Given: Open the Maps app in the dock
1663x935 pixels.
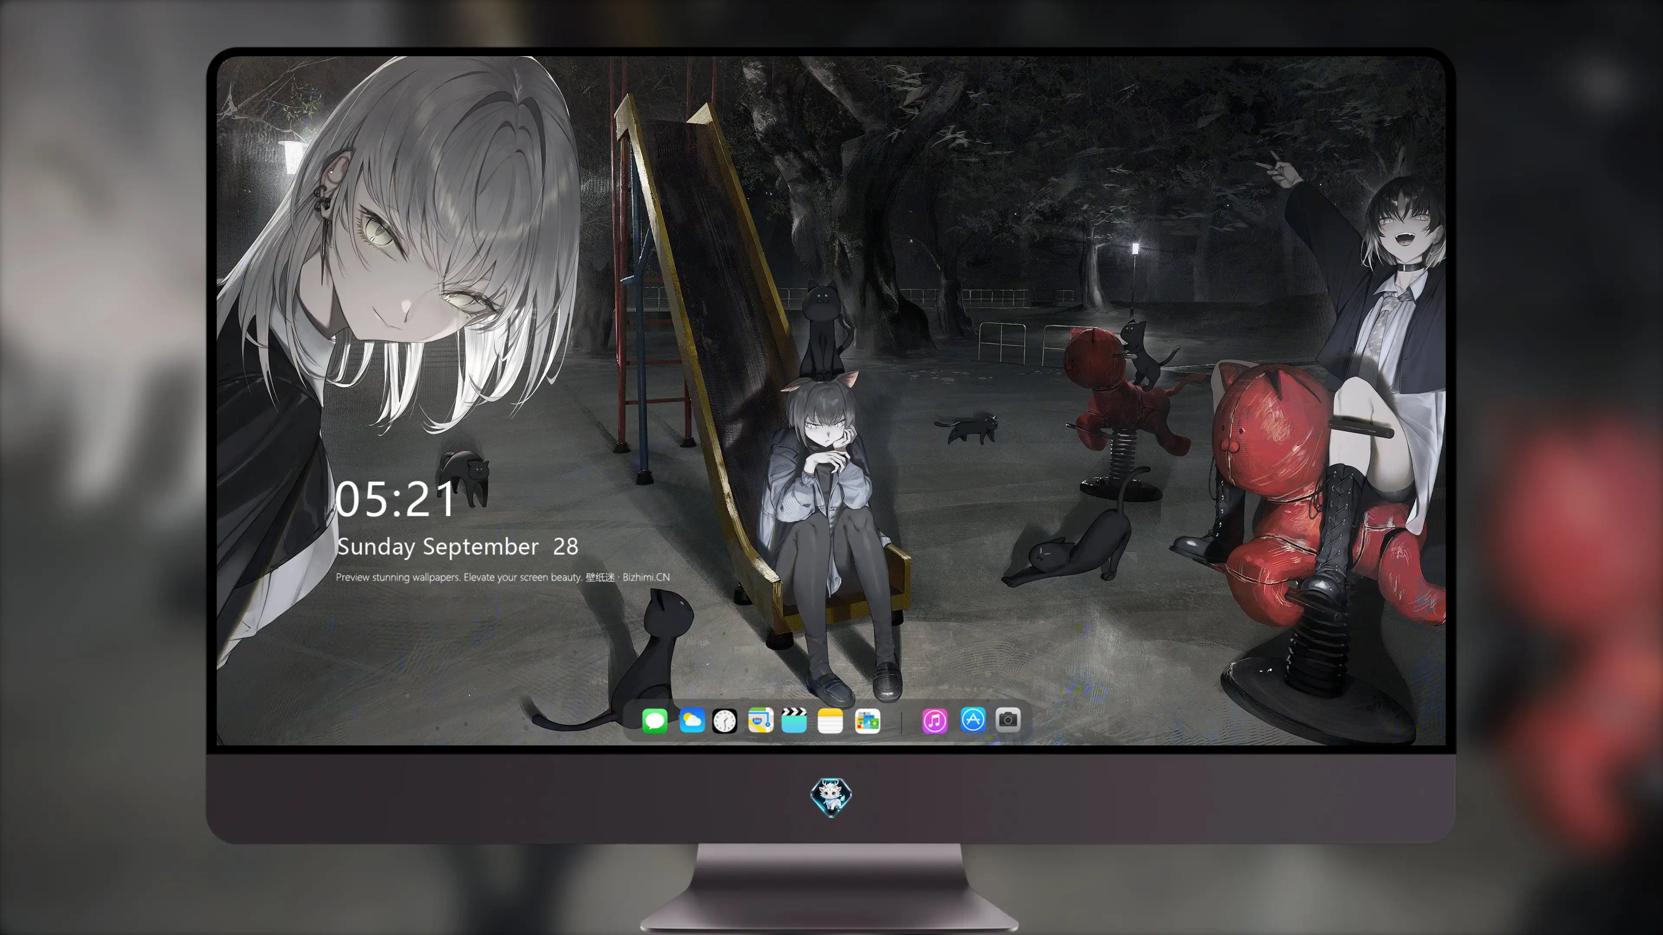Looking at the screenshot, I should [760, 721].
